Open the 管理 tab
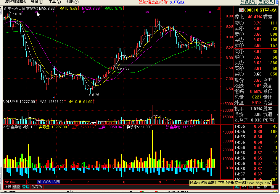 tap(25, 187)
